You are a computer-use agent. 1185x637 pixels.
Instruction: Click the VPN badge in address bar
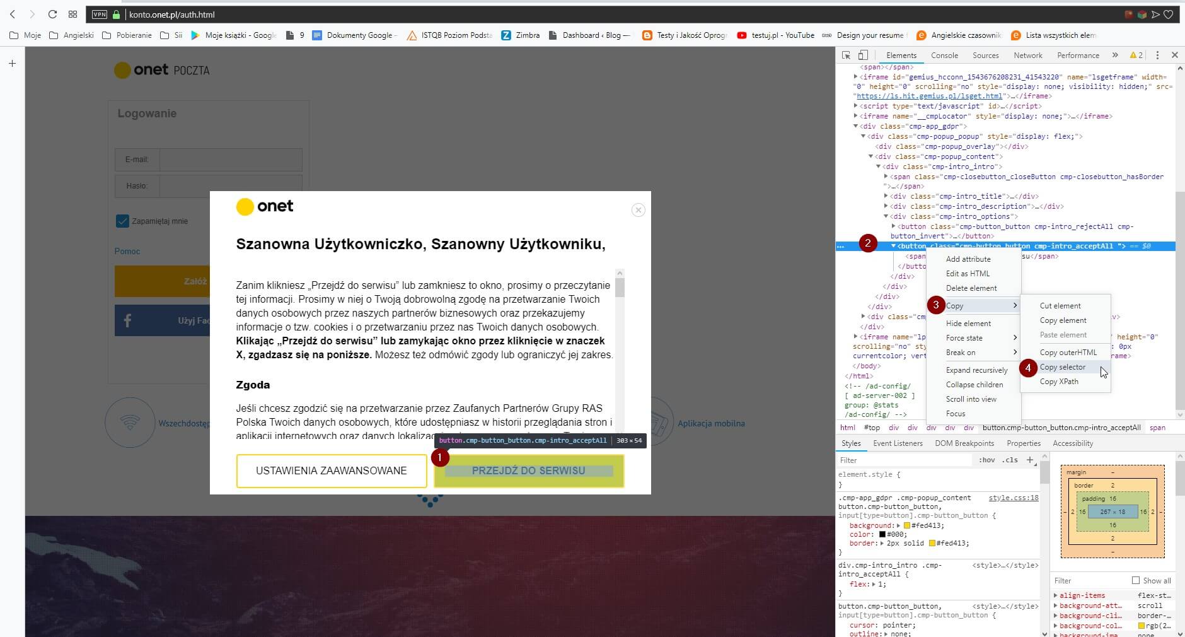[99, 14]
